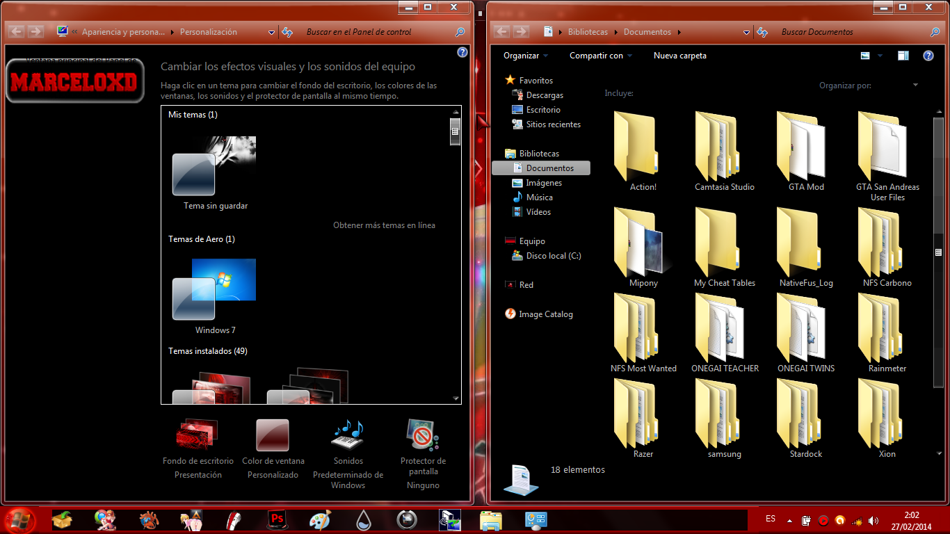Click Obtener más temas en línea link
The image size is (950, 534).
pos(384,225)
